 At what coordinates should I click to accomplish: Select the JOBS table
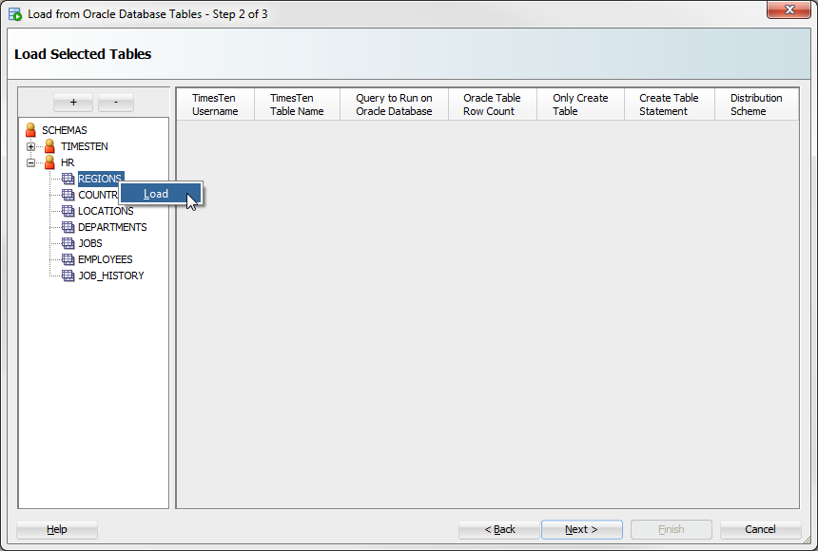click(90, 243)
